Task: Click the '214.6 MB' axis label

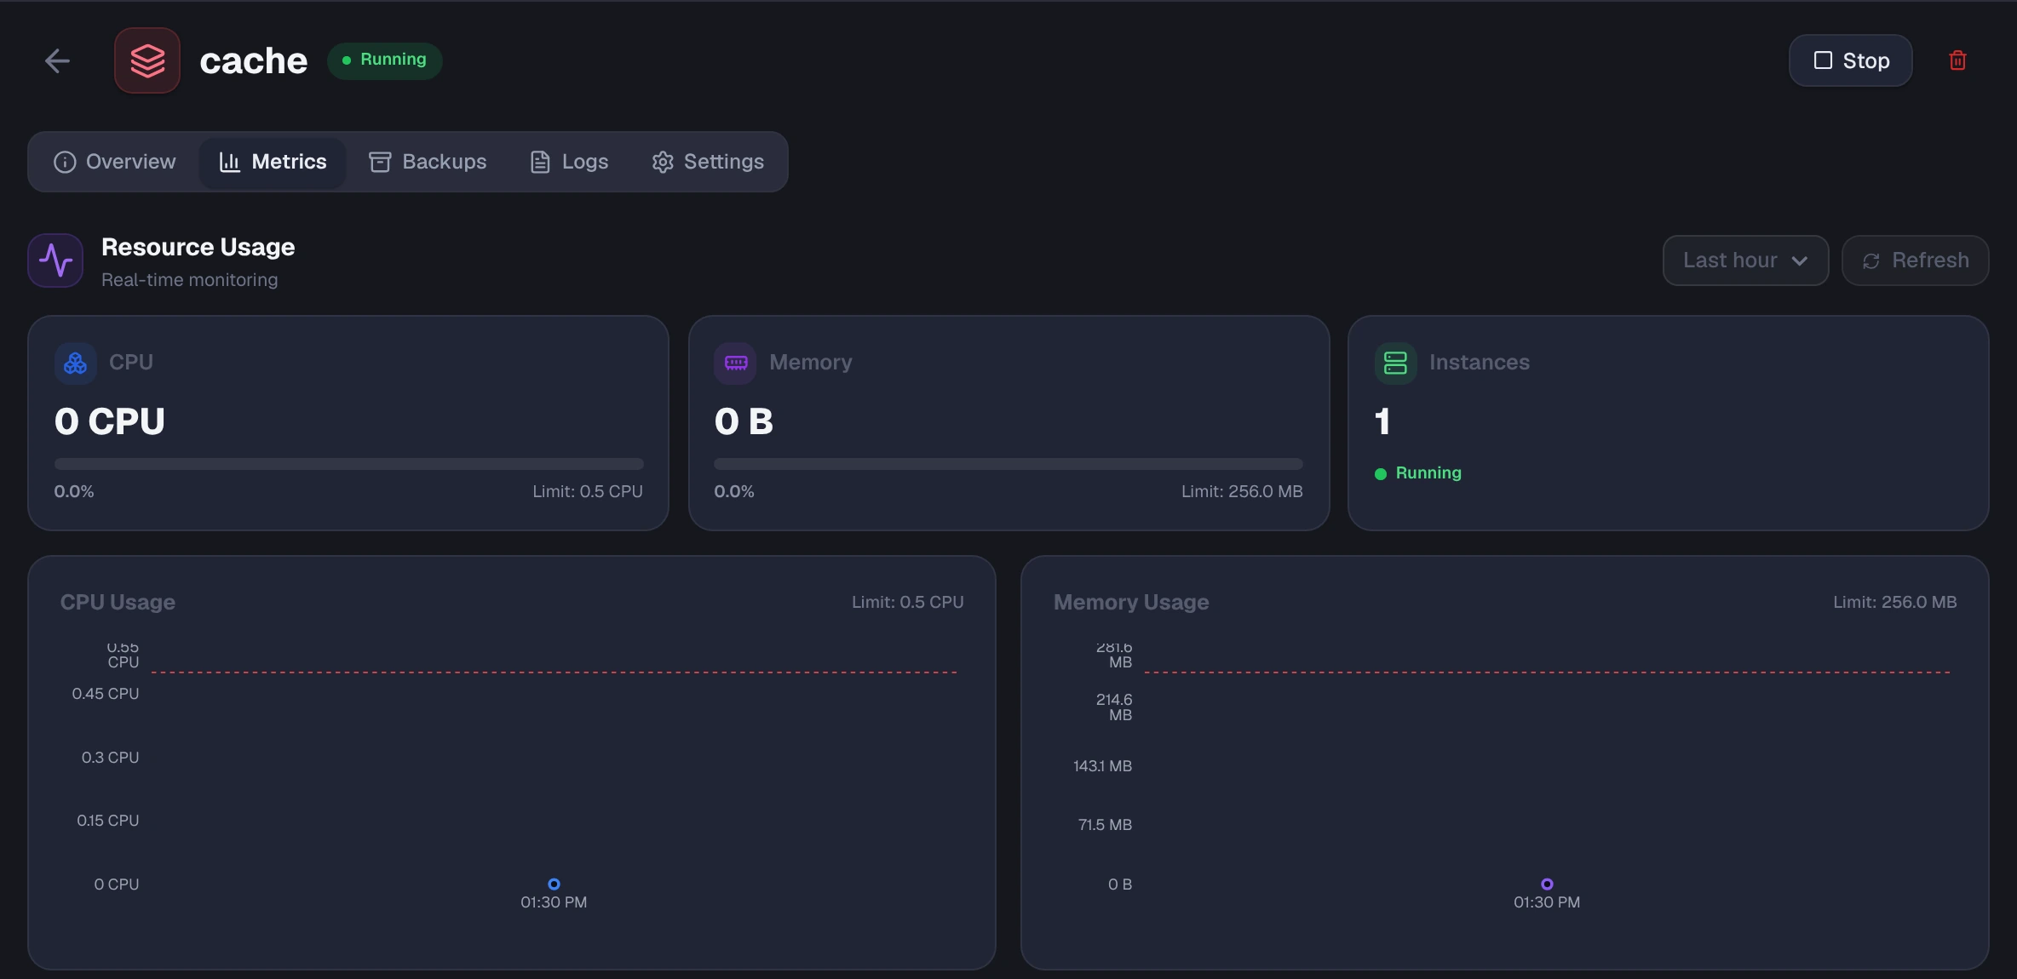Action: point(1114,707)
